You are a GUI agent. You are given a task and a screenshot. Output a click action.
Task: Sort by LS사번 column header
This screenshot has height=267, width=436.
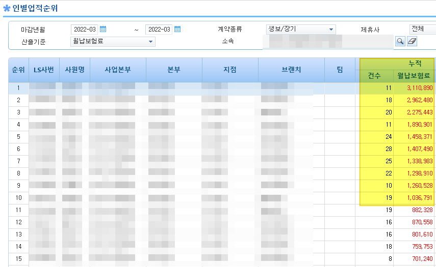44,70
